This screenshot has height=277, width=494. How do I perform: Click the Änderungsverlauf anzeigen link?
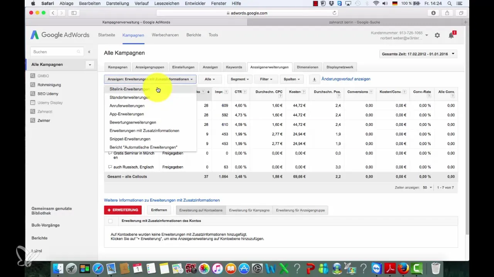(x=346, y=79)
